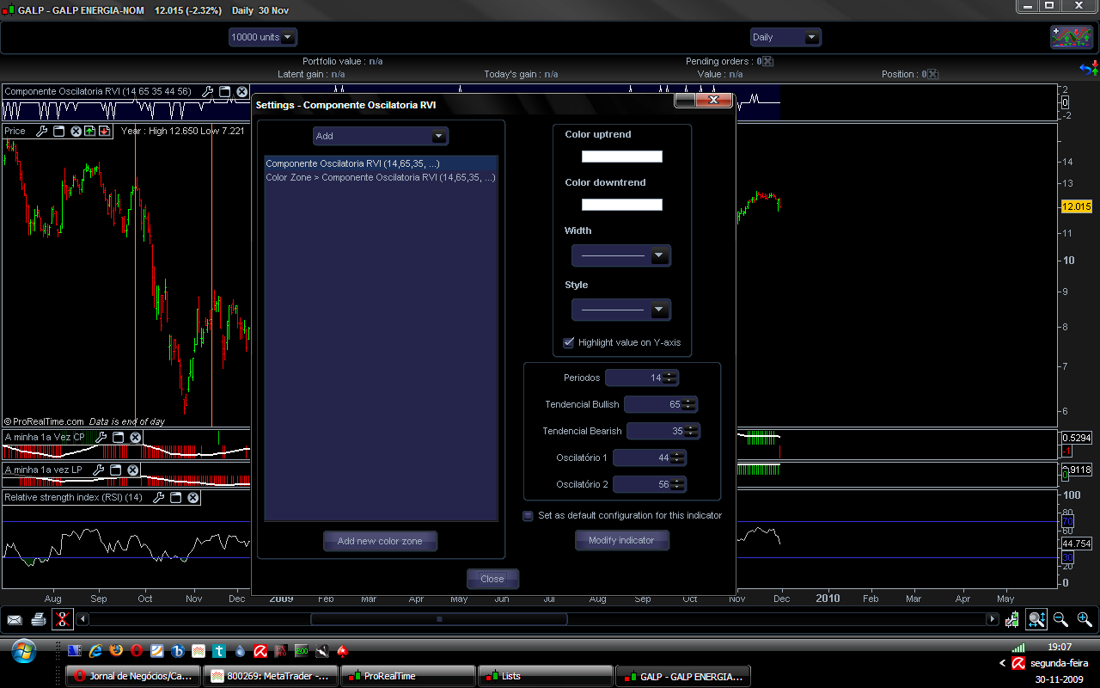1100x688 pixels.
Task: Launch Firefox from quick launch bar
Action: point(115,651)
